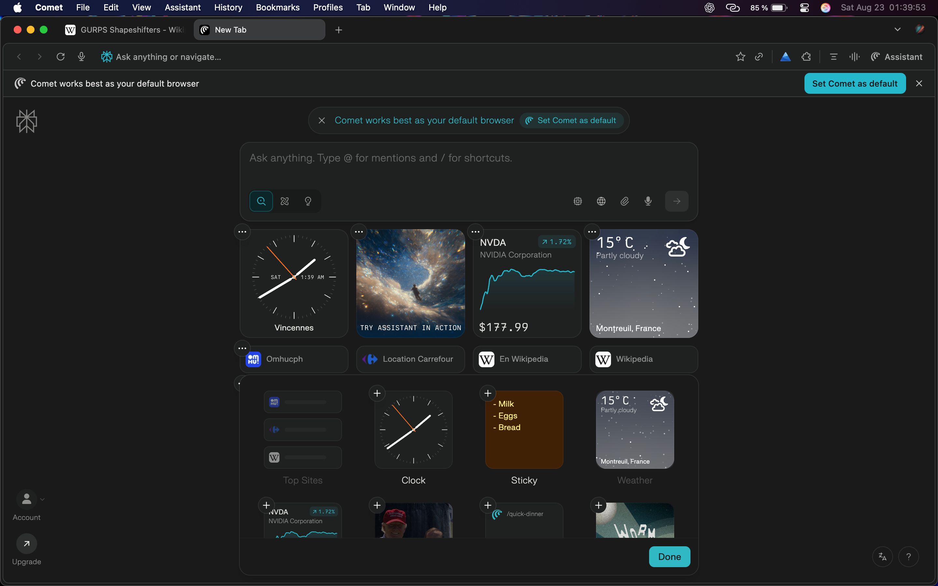Open macOS Control Center icon
This screenshot has width=938, height=586.
(x=804, y=7)
